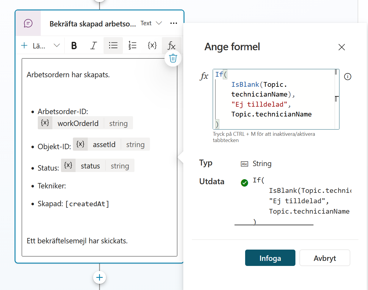Add a node with the bottom plus button
Screen dimensions: 368x290
(x=99, y=278)
